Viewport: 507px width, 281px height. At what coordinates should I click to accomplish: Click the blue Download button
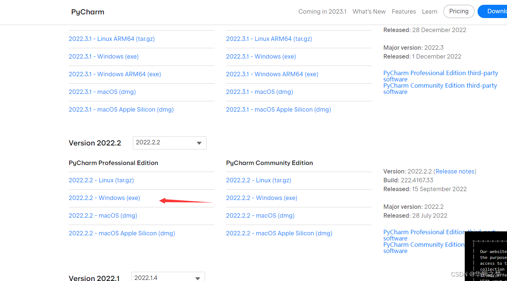tap(493, 11)
